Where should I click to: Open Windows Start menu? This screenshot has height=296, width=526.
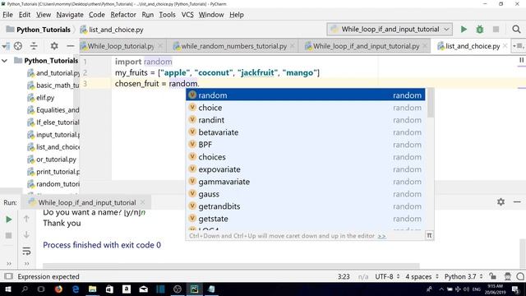[7, 289]
